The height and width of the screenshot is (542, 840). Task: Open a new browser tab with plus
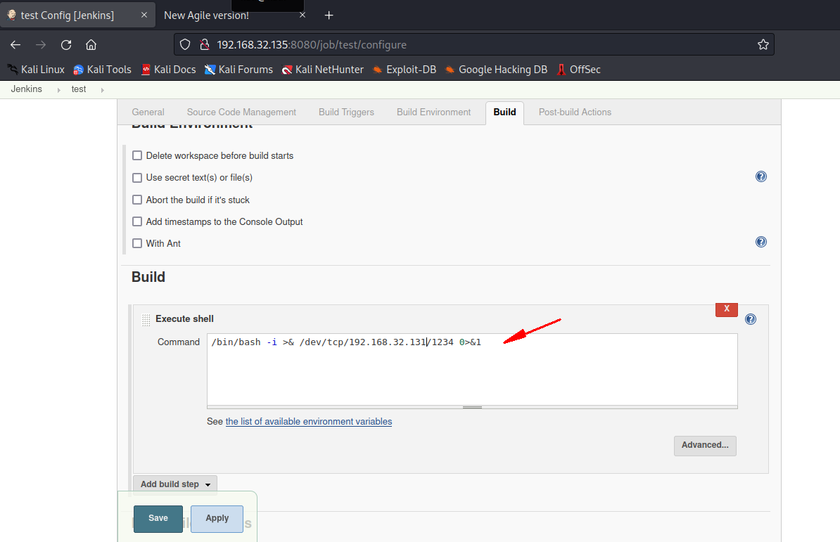[x=329, y=15]
